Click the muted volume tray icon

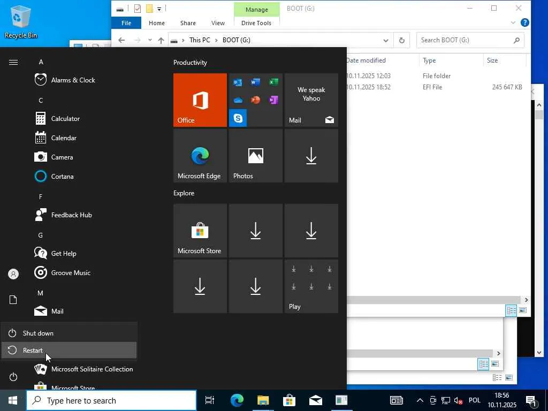click(x=458, y=400)
